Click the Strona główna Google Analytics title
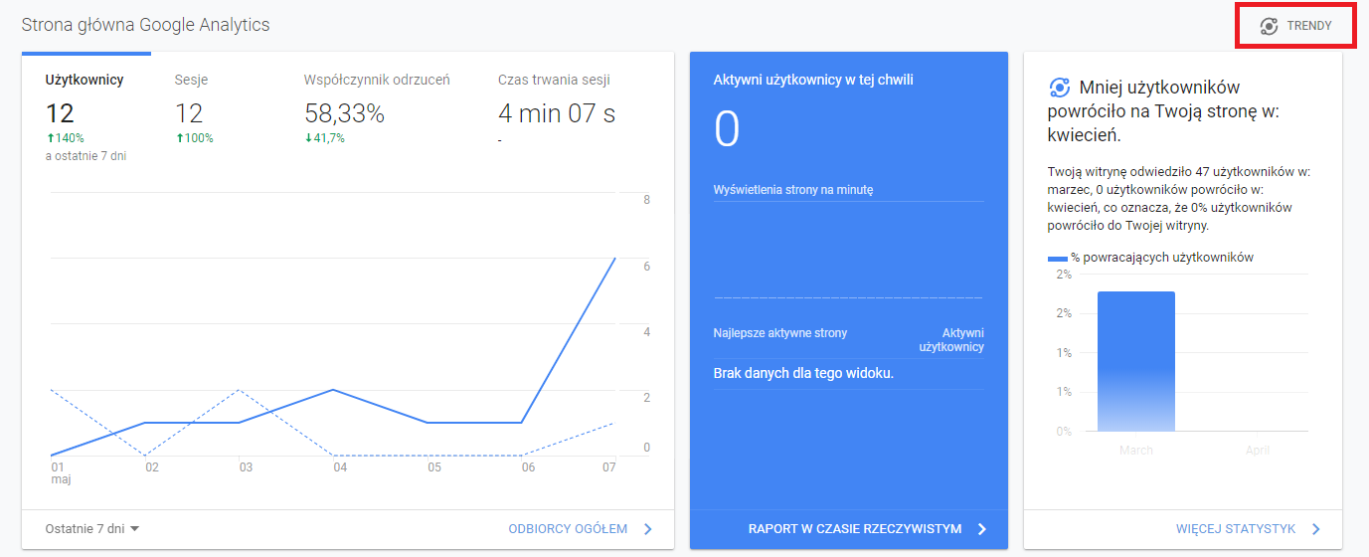This screenshot has width=1369, height=557. tap(145, 25)
